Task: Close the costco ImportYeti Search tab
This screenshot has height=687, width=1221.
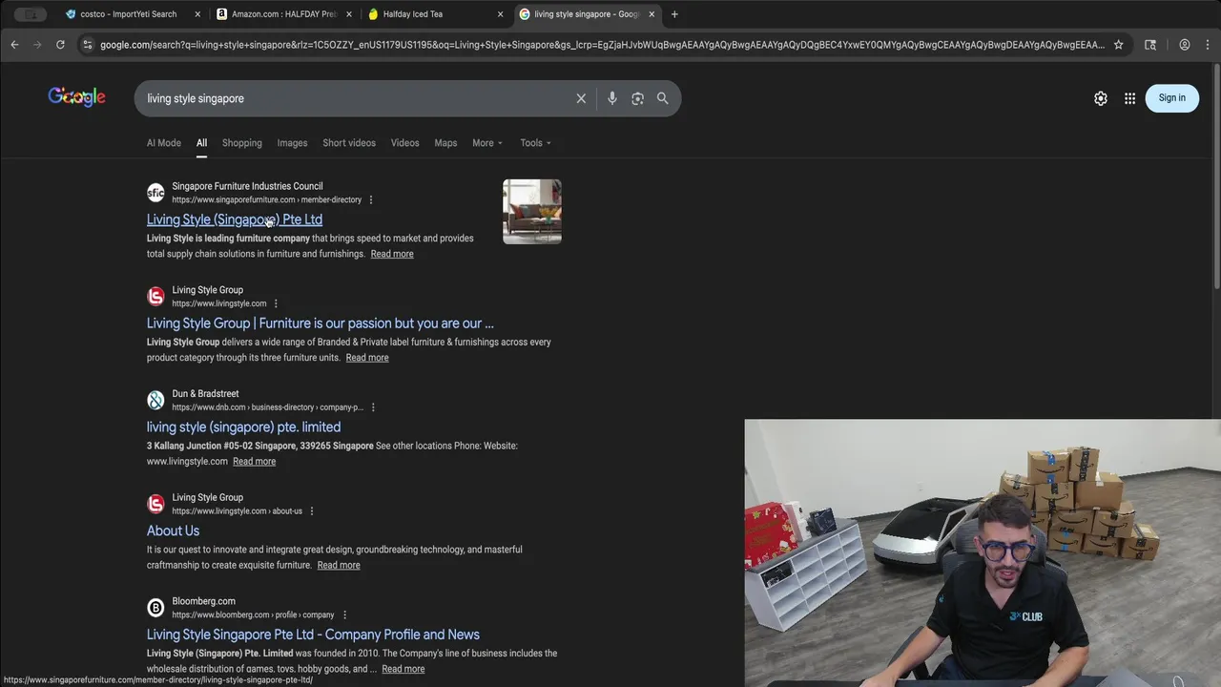Action: coord(197,14)
